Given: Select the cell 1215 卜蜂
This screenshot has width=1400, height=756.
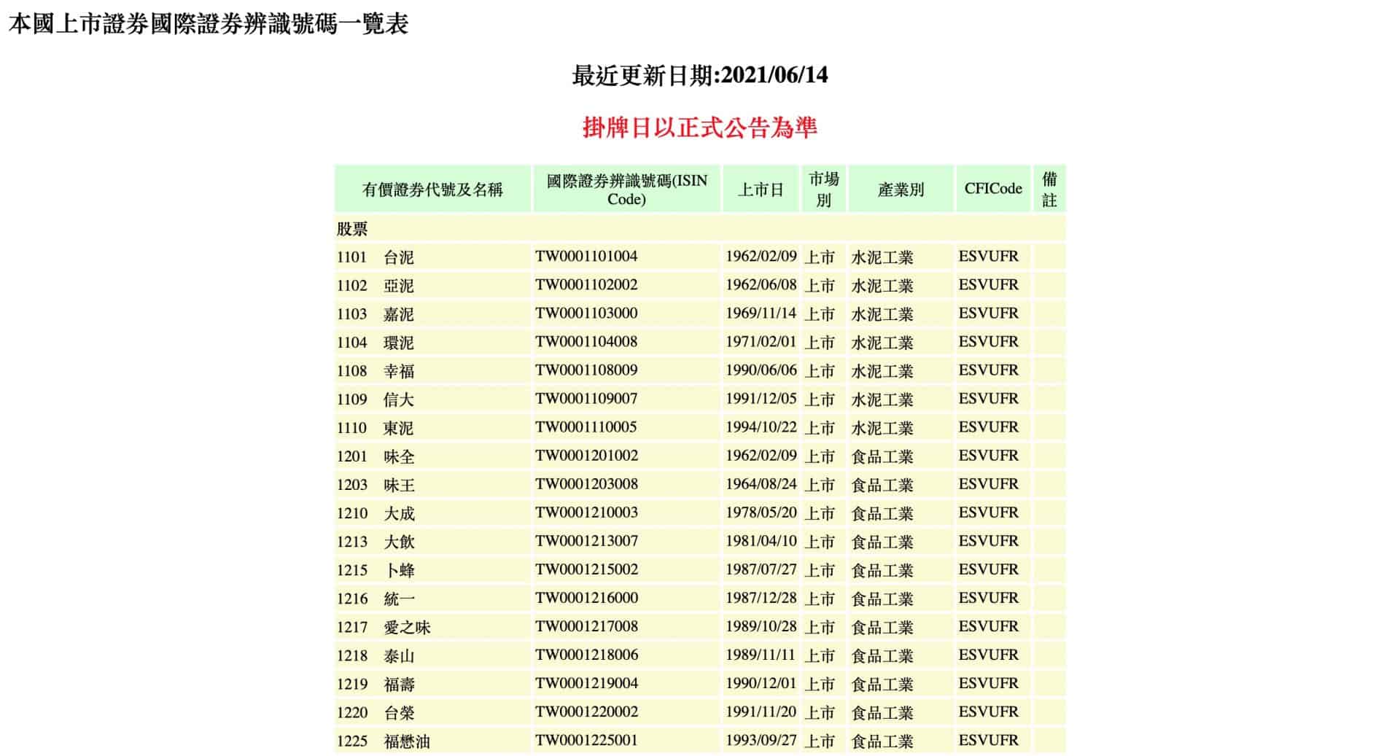Looking at the screenshot, I should tap(432, 570).
